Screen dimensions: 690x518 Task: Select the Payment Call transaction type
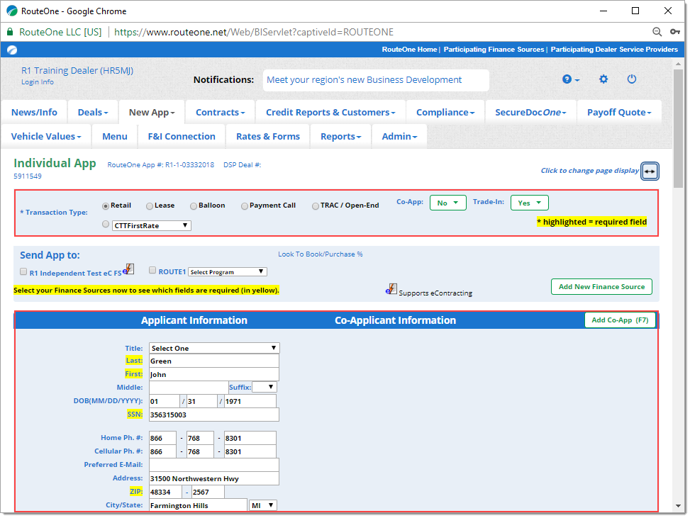[x=245, y=205]
